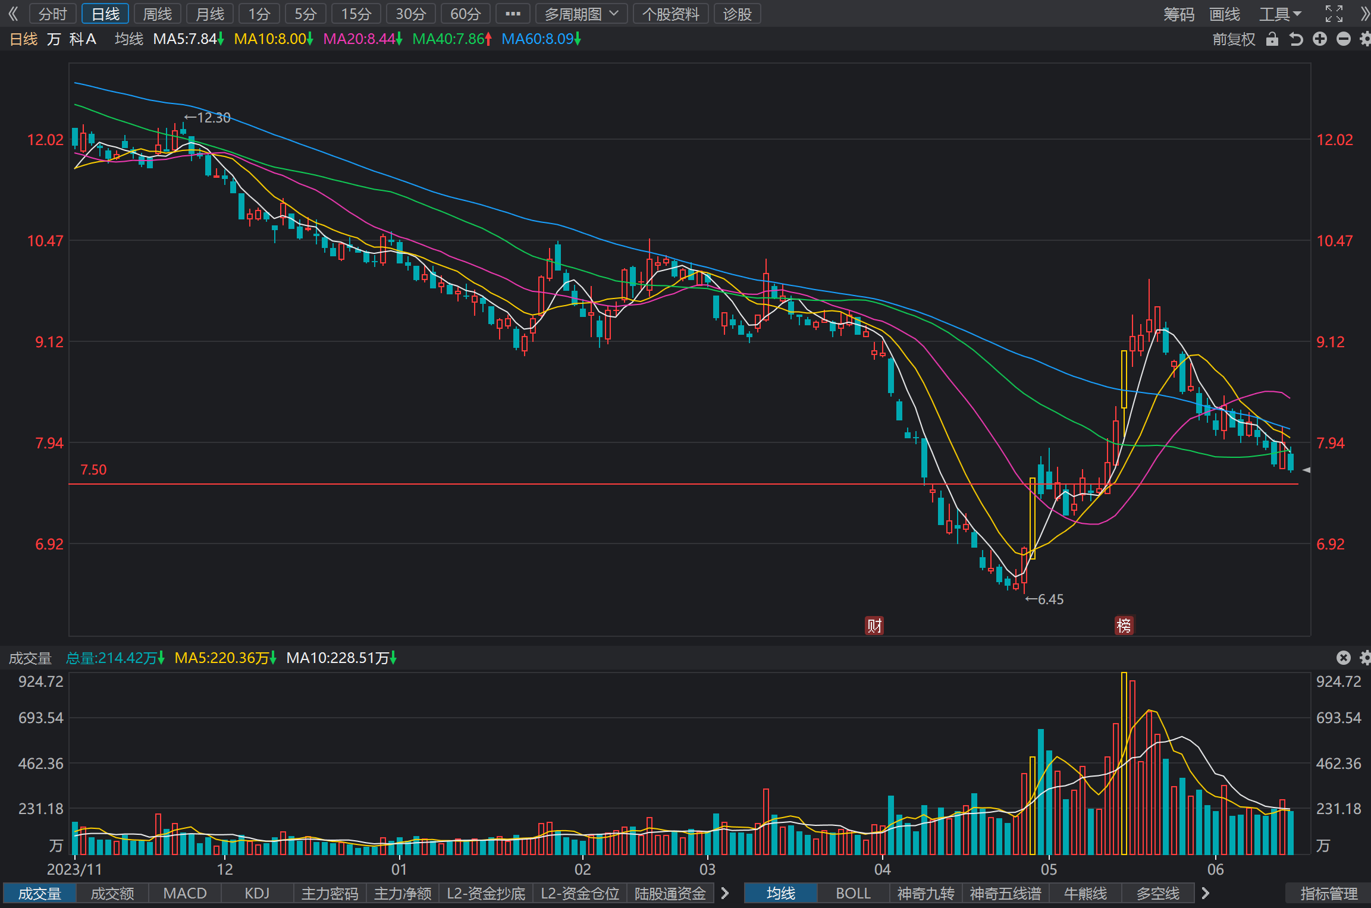The width and height of the screenshot is (1371, 908).
Task: Collapse left panel with double chevron icon
Action: click(x=13, y=13)
